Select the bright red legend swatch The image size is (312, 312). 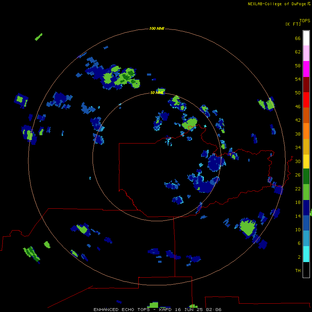point(306,100)
